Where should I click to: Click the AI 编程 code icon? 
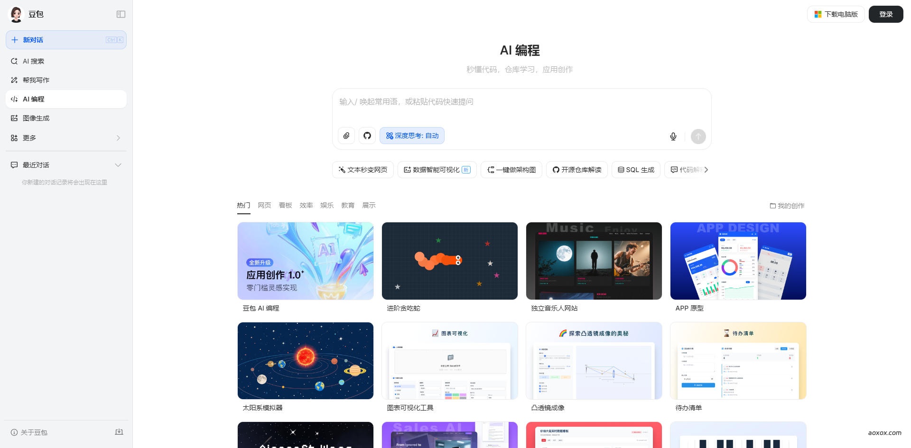pyautogui.click(x=14, y=99)
